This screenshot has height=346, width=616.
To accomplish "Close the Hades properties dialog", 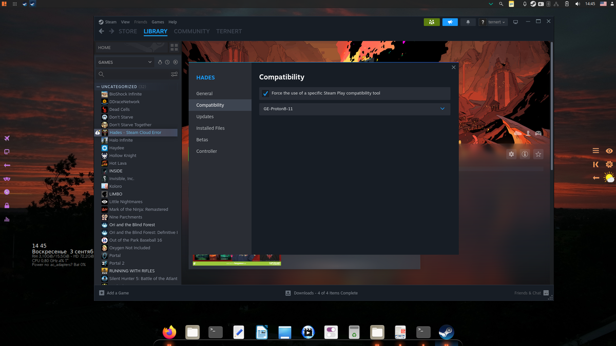I will (x=453, y=67).
